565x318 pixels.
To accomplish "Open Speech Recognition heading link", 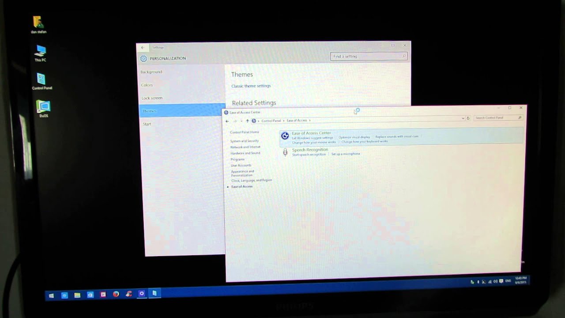I will 310,150.
